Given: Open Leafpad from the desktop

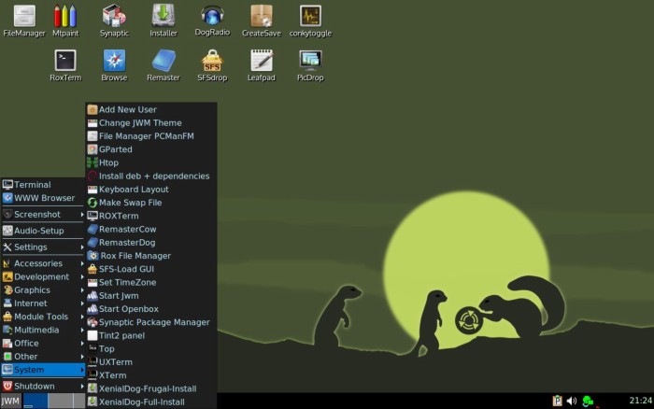Looking at the screenshot, I should tap(262, 65).
